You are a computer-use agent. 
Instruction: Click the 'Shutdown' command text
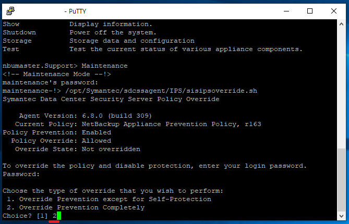pos(19,32)
